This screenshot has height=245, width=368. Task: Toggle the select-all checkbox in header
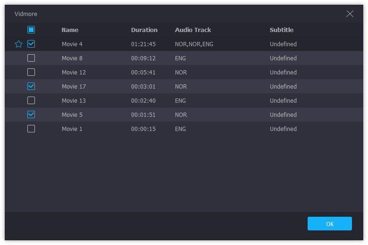tap(31, 30)
